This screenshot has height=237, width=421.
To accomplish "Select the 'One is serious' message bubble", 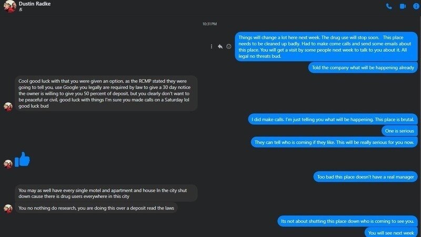I will click(399, 131).
